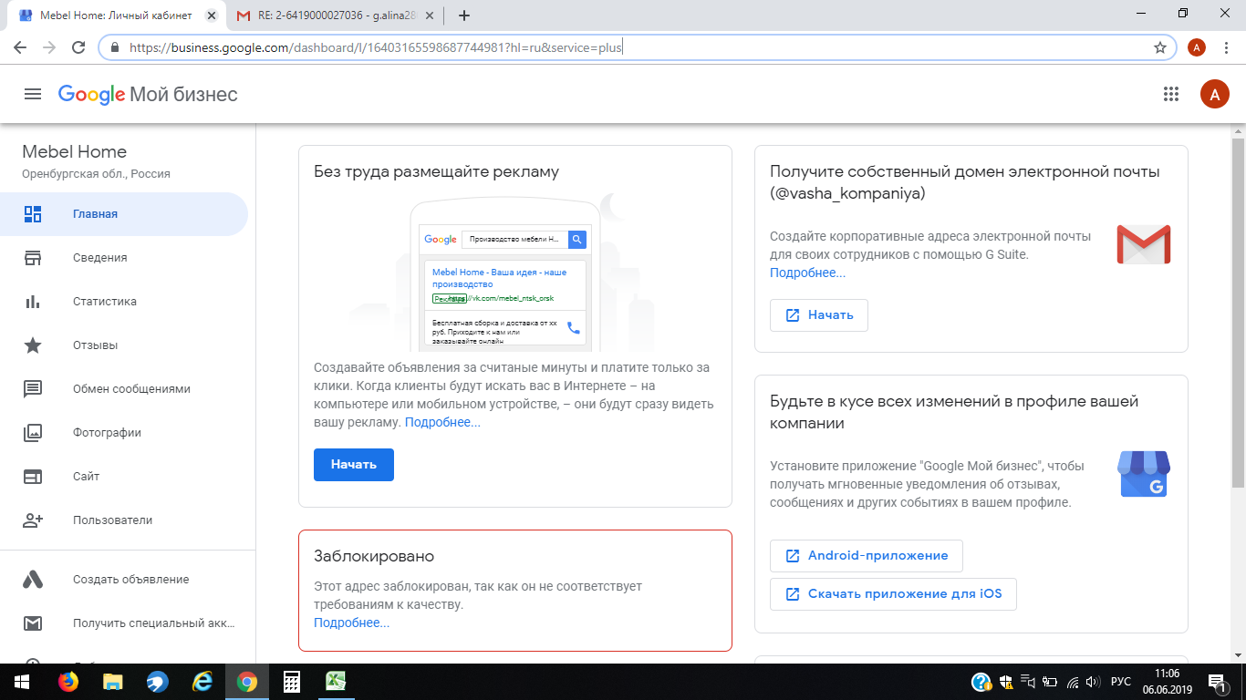Click the Google My Business store logo
Viewport: 1246px width, 700px height.
pos(1143,474)
